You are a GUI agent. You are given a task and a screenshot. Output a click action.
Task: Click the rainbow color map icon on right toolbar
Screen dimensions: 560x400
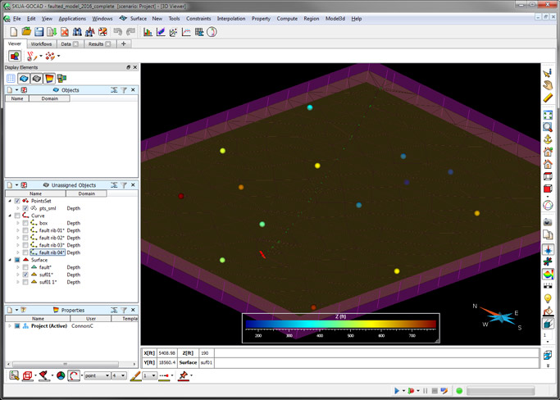click(x=548, y=275)
